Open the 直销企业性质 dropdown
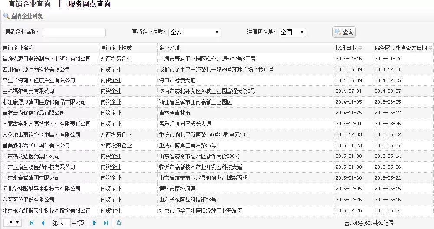The height and width of the screenshot is (229, 434). point(194,32)
